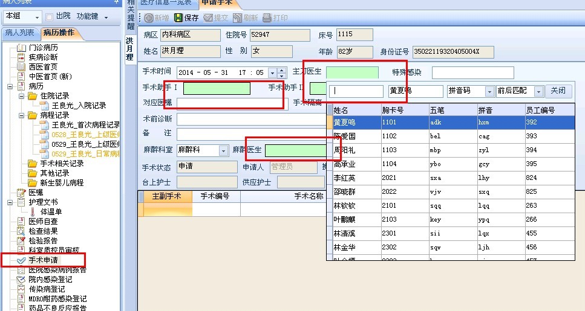Switch to the 病人列表 tab
This screenshot has width=585, height=311.
tap(19, 33)
